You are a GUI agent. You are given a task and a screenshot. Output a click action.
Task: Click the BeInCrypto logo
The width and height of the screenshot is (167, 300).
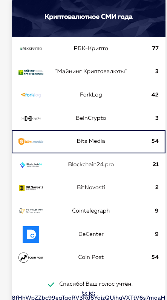31,118
